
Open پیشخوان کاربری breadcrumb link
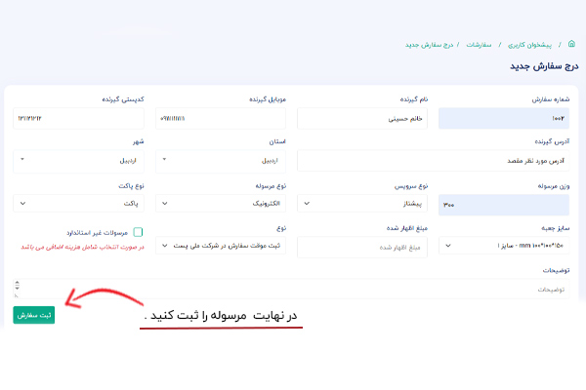[529, 45]
